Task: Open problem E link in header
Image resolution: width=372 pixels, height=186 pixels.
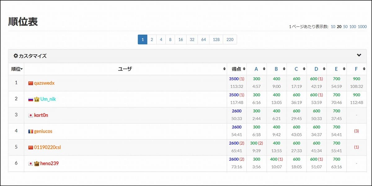Action: coord(336,69)
